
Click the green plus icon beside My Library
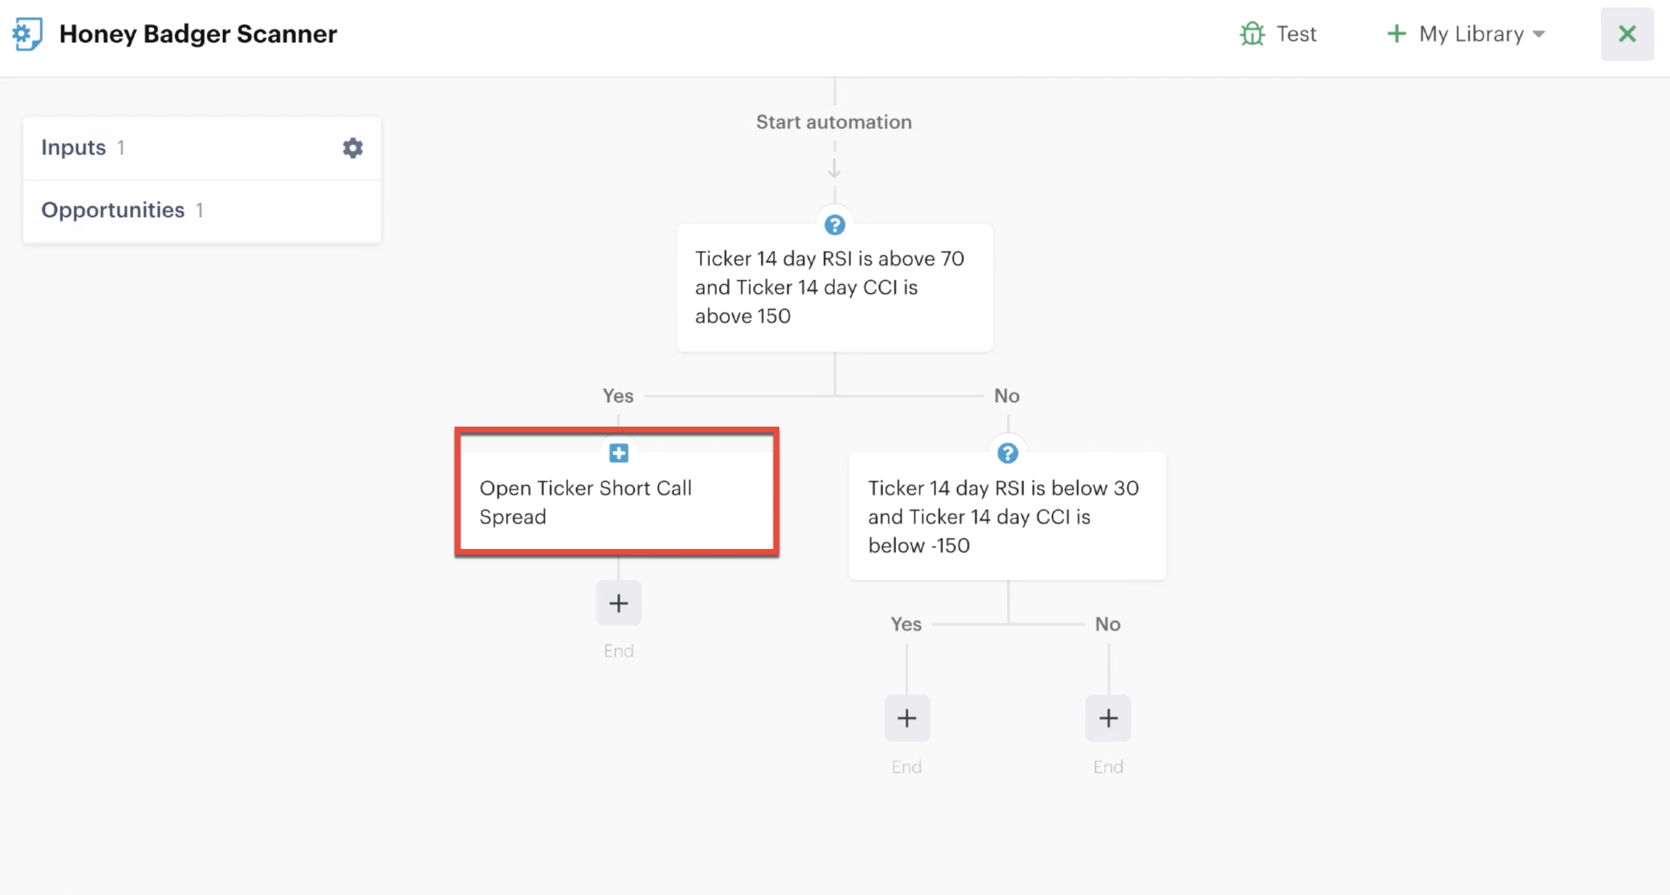click(1396, 34)
